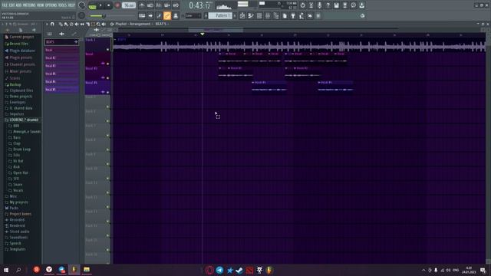
Task: Open the OPTIONS menu
Action: pyautogui.click(x=52, y=5)
